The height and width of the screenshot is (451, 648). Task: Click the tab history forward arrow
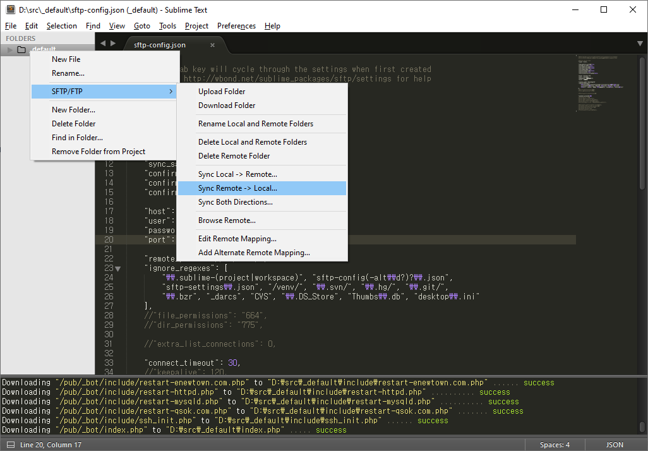[x=113, y=44]
